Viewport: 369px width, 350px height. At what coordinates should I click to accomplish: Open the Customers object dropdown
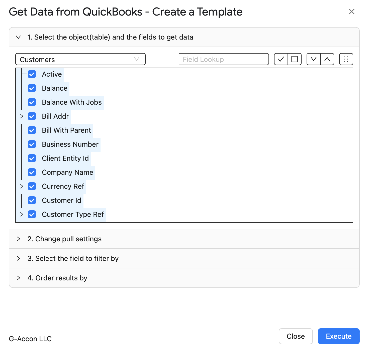coord(80,59)
